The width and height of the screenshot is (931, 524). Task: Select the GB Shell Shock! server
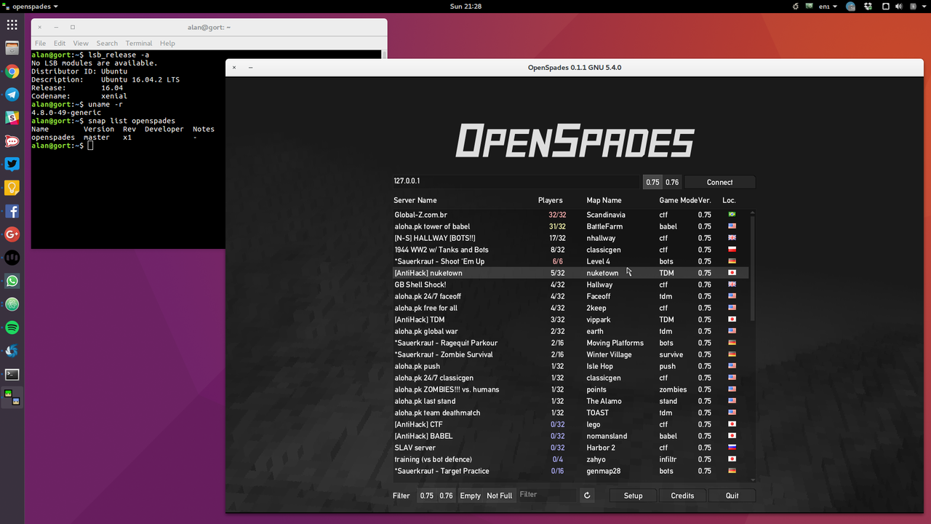pyautogui.click(x=570, y=285)
